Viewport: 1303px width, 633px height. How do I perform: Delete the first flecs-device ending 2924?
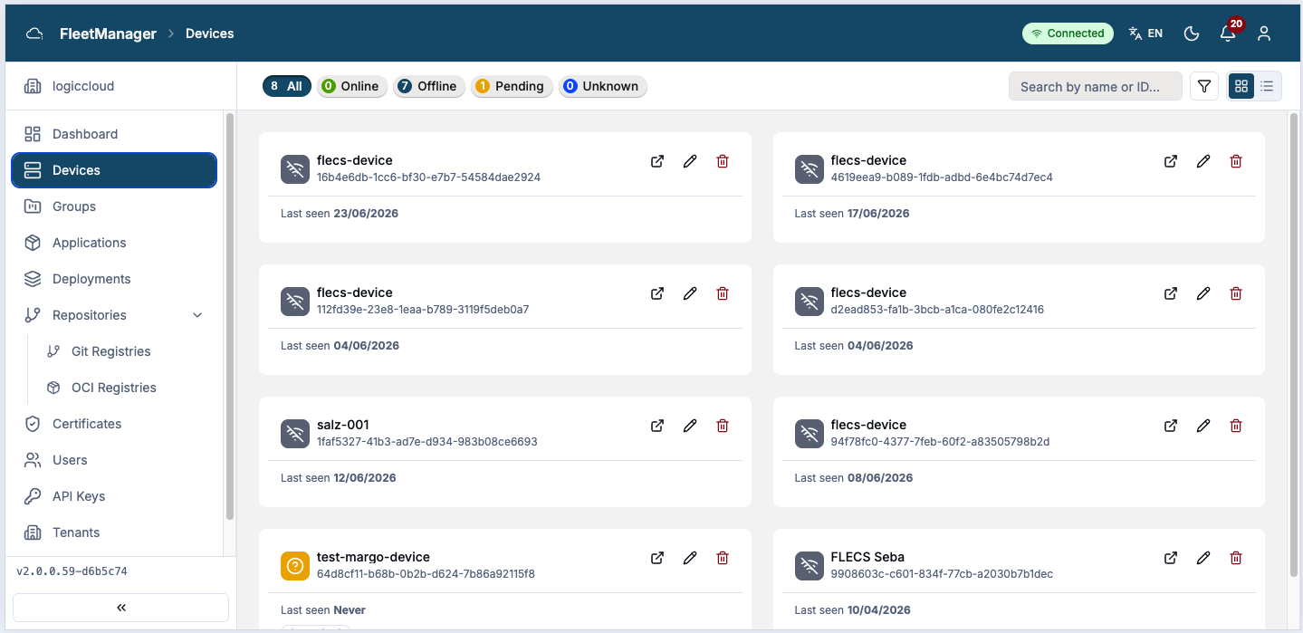pyautogui.click(x=723, y=161)
